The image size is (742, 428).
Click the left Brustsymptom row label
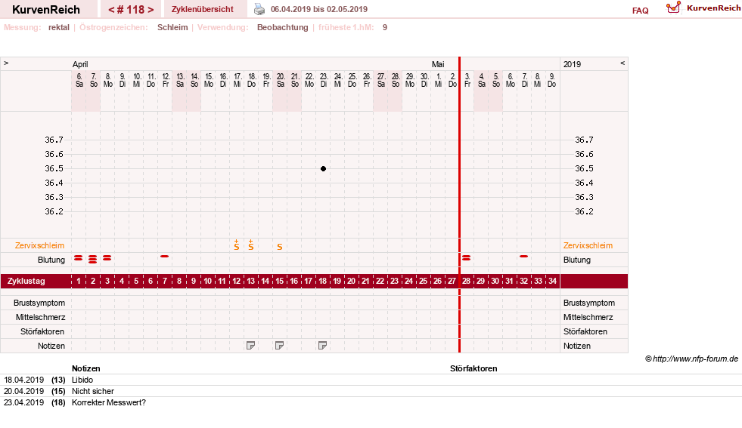click(39, 303)
